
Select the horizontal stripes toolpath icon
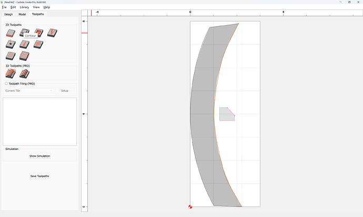(x=24, y=56)
